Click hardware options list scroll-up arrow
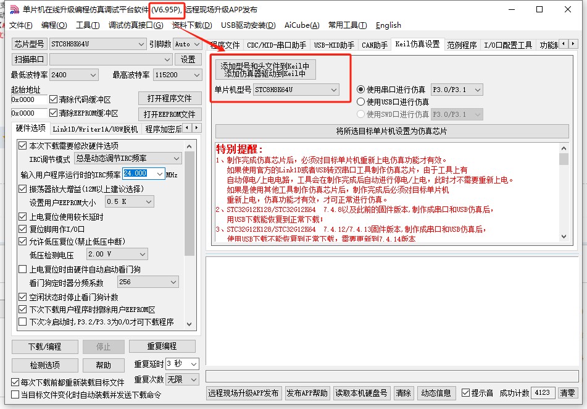This screenshot has height=409, width=587. (x=189, y=146)
